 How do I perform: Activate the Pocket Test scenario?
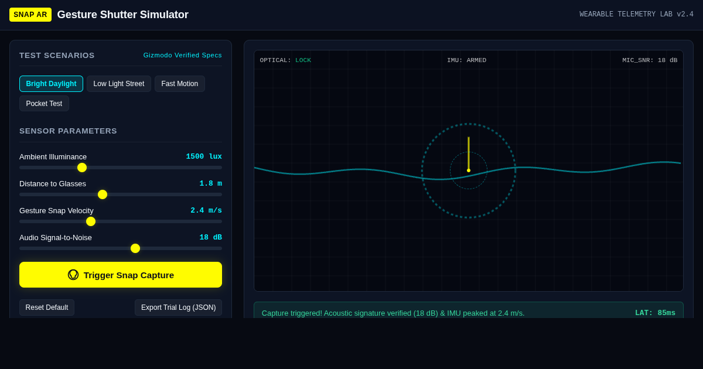(x=44, y=104)
